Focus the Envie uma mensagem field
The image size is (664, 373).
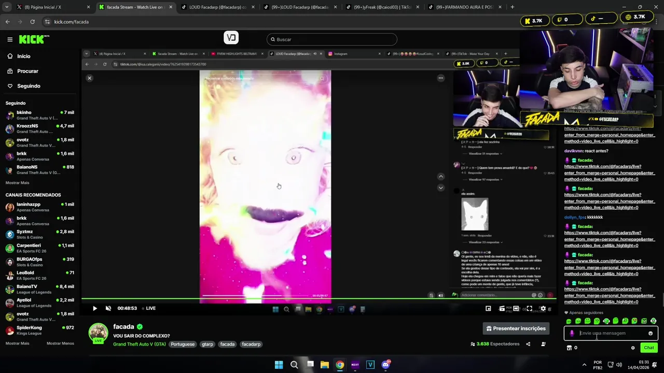click(x=611, y=334)
